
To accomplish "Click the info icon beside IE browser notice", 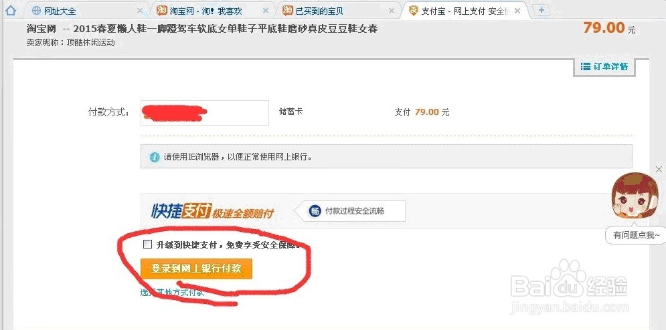I will click(x=155, y=157).
